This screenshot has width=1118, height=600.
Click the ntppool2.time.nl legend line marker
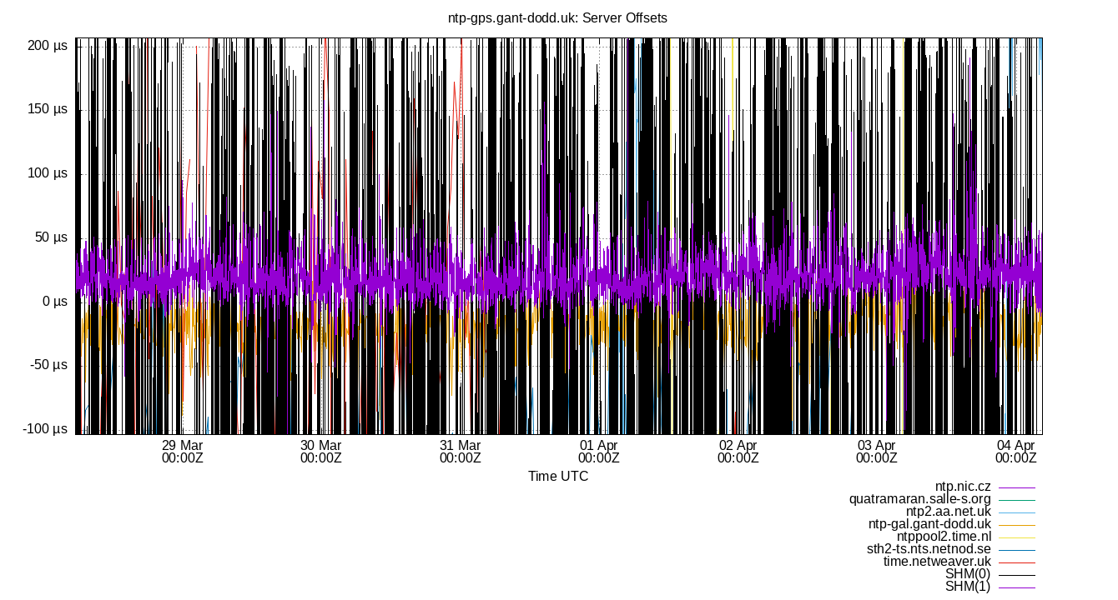[1018, 536]
